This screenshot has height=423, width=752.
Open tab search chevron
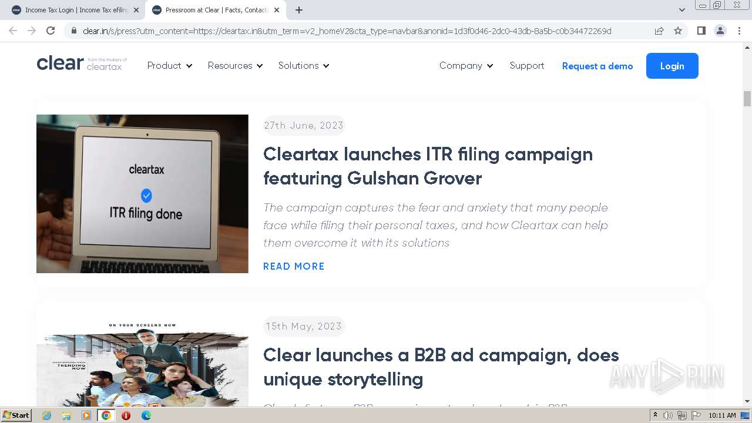[x=682, y=10]
